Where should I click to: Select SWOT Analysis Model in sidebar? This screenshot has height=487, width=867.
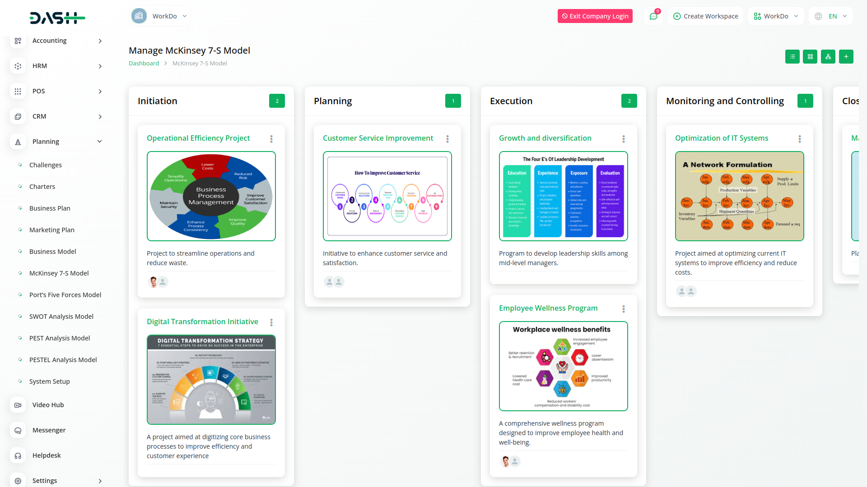[61, 317]
